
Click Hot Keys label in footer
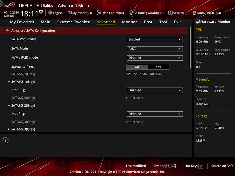tap(191, 166)
